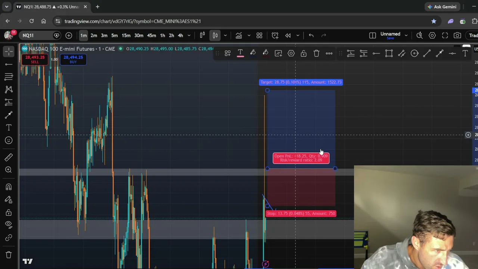Viewport: 478px width, 269px height.
Task: Open the emoji icons tool
Action: pyautogui.click(x=9, y=140)
